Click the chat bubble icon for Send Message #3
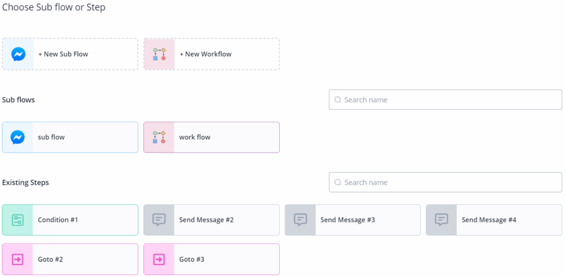Viewport: 565px width, 277px height. pos(300,220)
